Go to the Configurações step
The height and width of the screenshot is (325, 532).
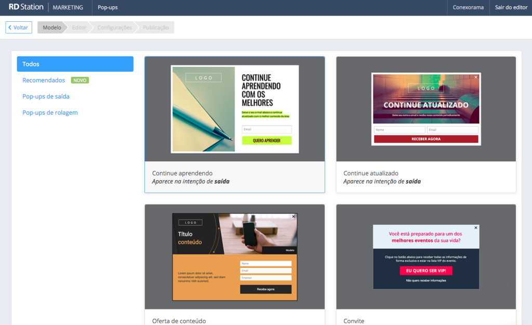[x=114, y=28]
